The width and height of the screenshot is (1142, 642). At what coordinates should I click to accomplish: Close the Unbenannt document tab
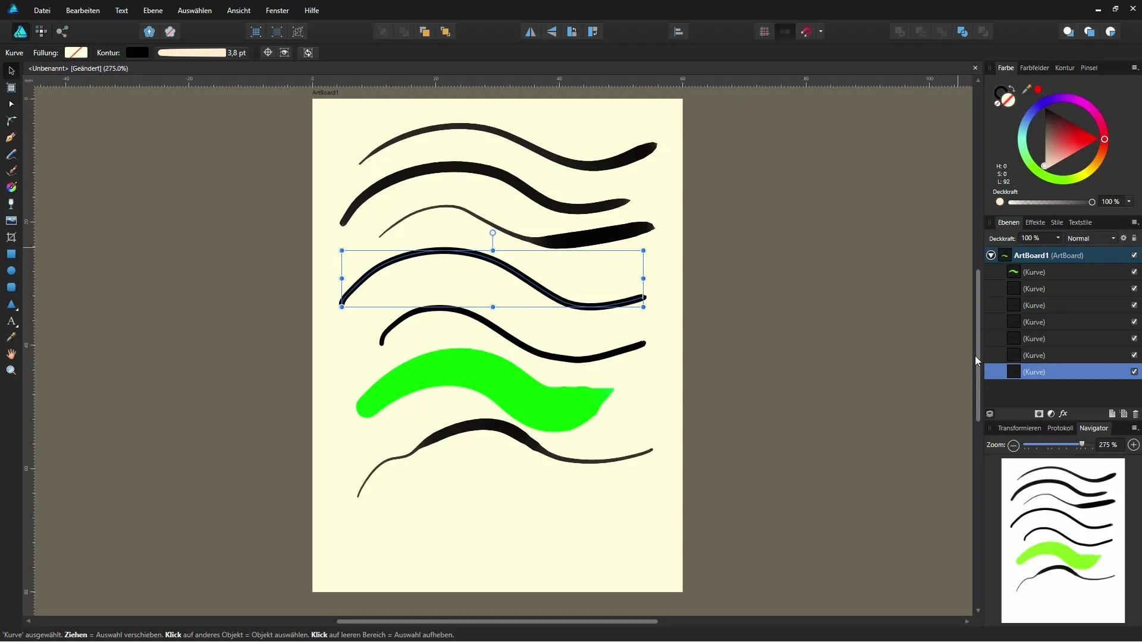[x=975, y=68]
